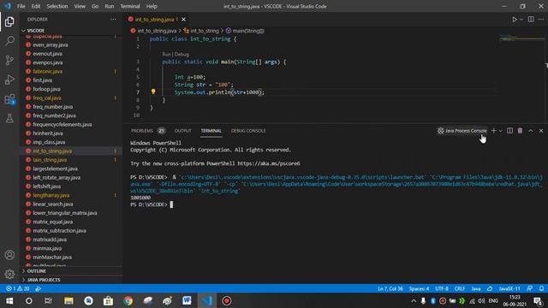Open the Search view in activity bar
Image resolution: width=548 pixels, height=308 pixels.
(x=9, y=41)
